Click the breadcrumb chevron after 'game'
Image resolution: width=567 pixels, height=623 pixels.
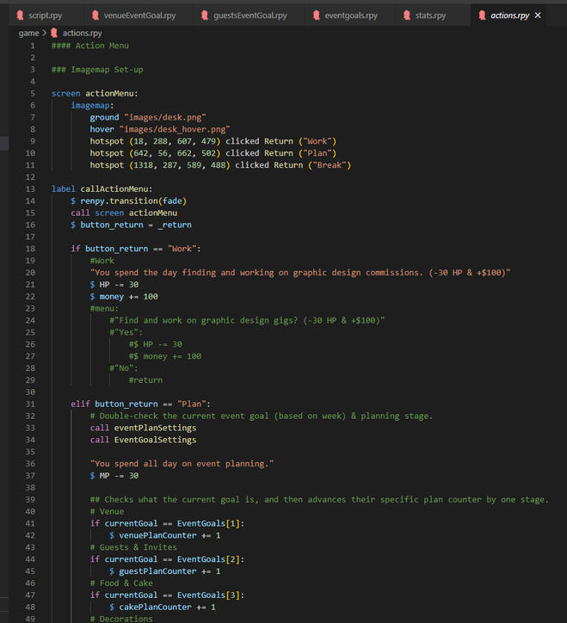[x=44, y=33]
